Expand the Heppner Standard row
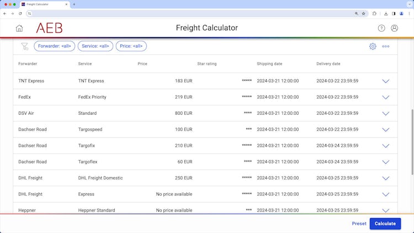Image resolution: width=414 pixels, height=233 pixels. pos(386,210)
